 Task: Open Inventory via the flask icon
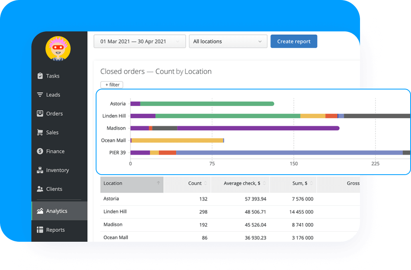pyautogui.click(x=40, y=170)
